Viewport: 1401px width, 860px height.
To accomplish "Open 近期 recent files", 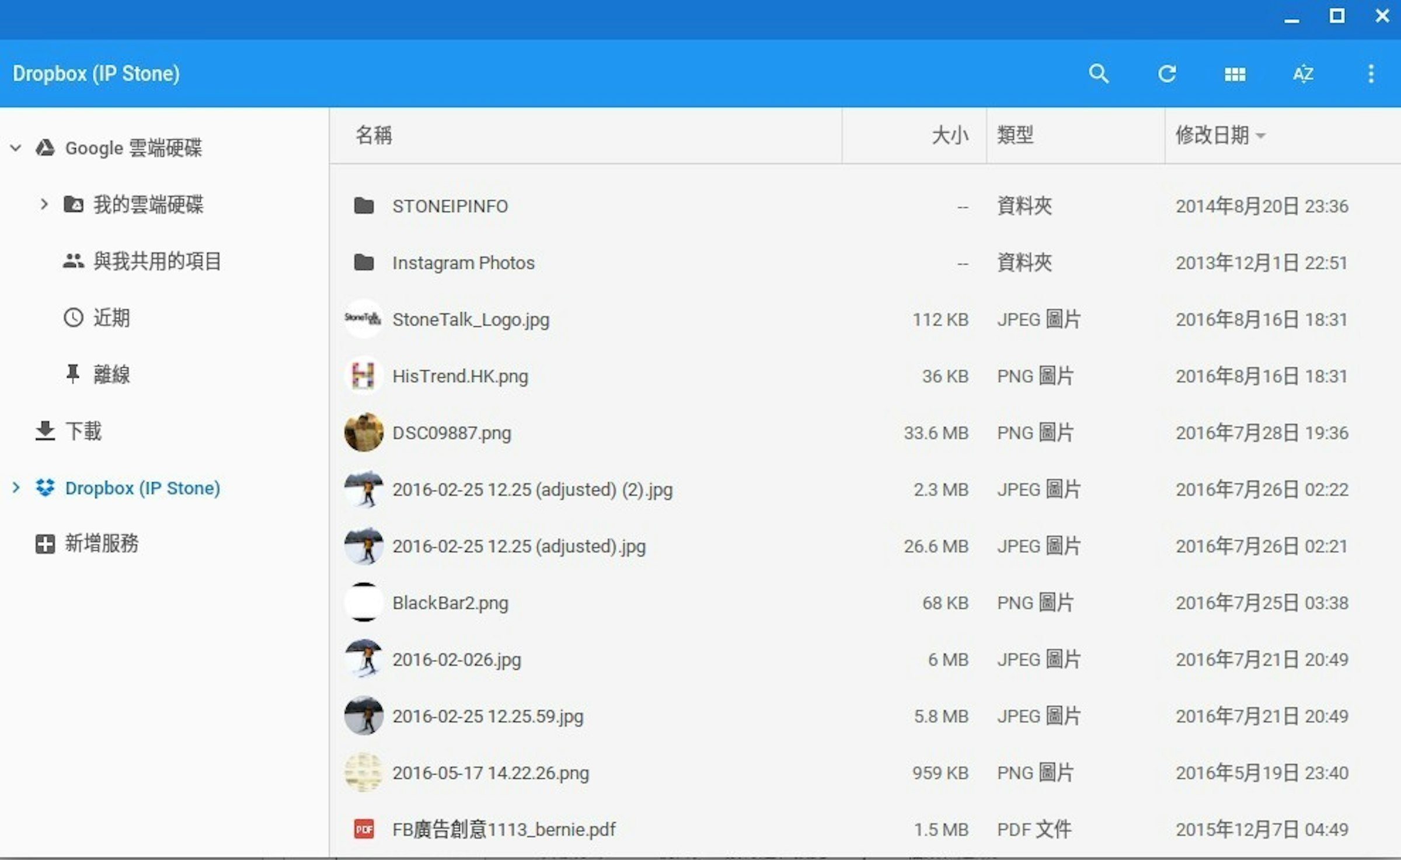I will pos(112,318).
